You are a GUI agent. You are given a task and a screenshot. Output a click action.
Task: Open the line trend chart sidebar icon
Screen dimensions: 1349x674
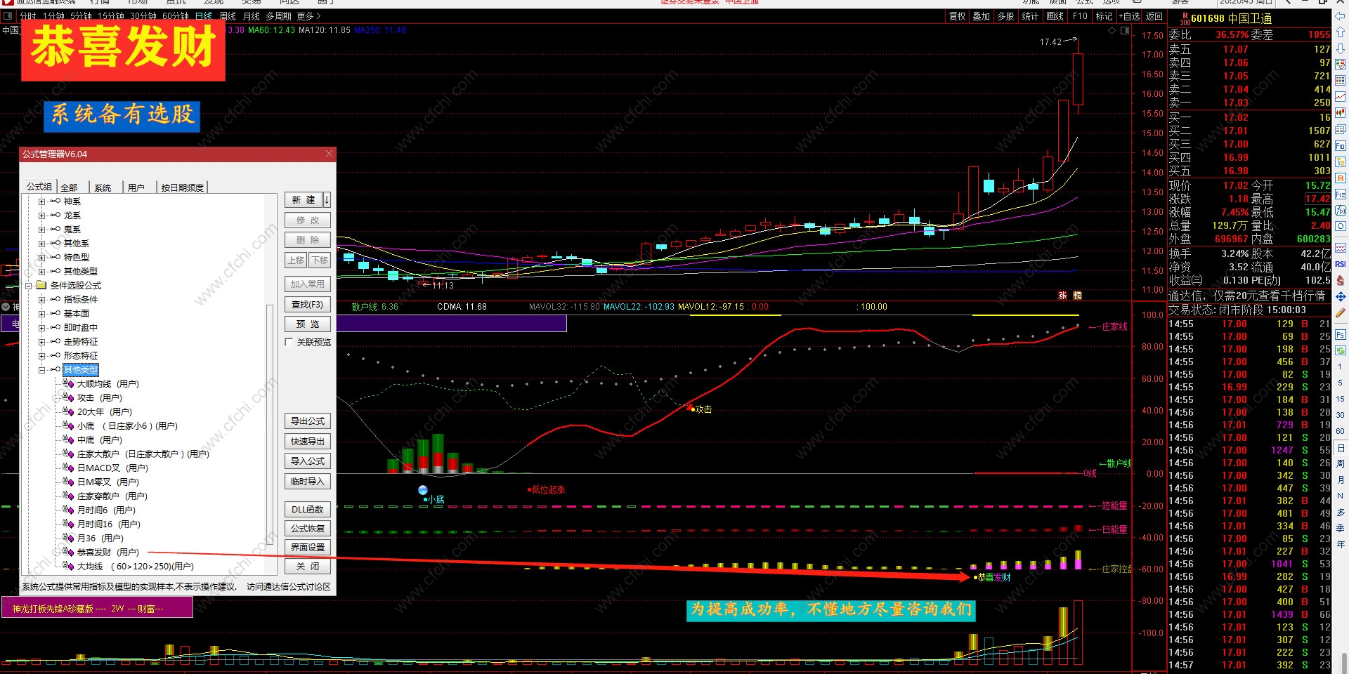pos(1341,97)
